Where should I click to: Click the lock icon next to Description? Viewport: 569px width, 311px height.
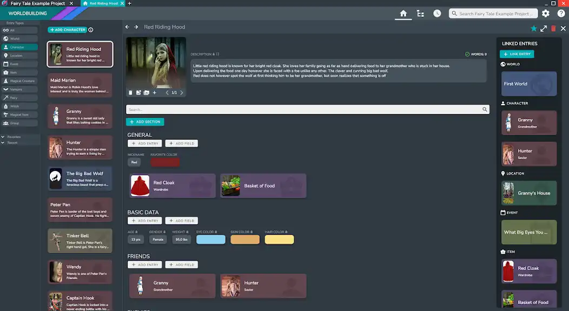coord(213,54)
